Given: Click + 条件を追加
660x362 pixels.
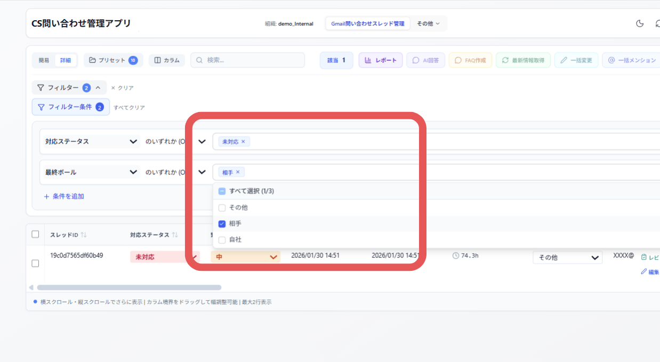Looking at the screenshot, I should pos(64,196).
